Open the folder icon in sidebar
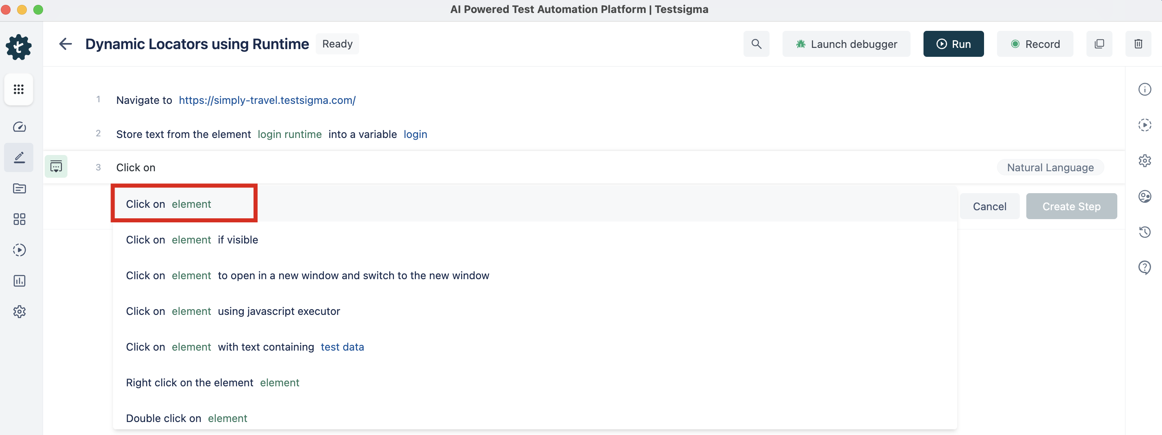1162x435 pixels. 19,188
